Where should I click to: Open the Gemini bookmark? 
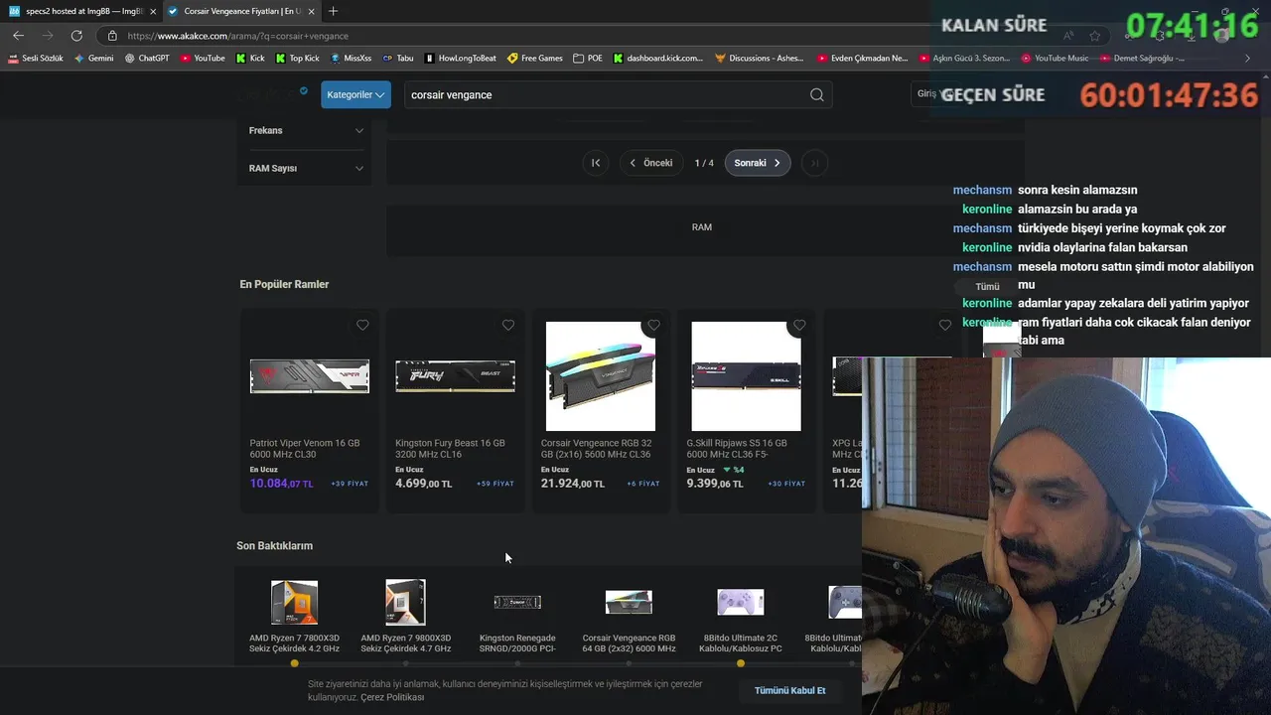pos(93,58)
